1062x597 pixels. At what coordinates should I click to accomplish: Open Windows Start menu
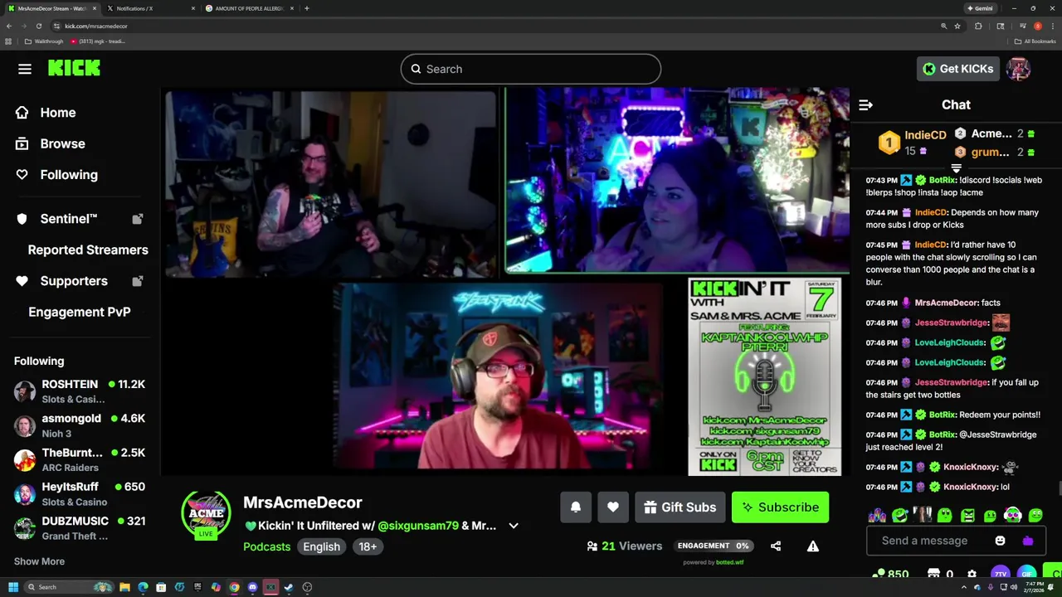tap(12, 587)
